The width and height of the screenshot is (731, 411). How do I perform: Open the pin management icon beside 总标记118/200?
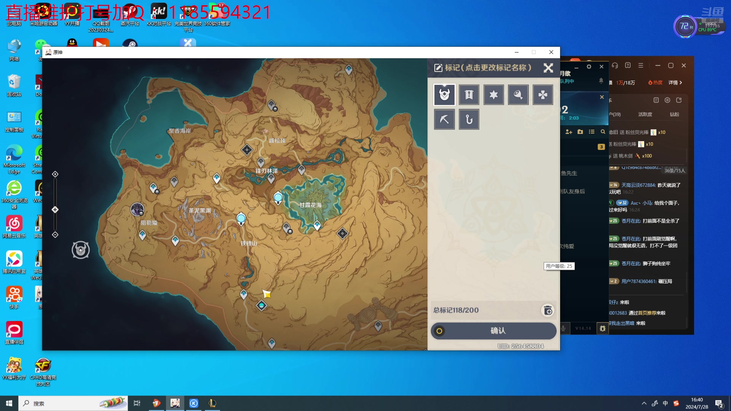548,311
